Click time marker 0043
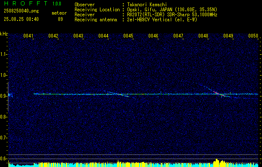 point(78,36)
